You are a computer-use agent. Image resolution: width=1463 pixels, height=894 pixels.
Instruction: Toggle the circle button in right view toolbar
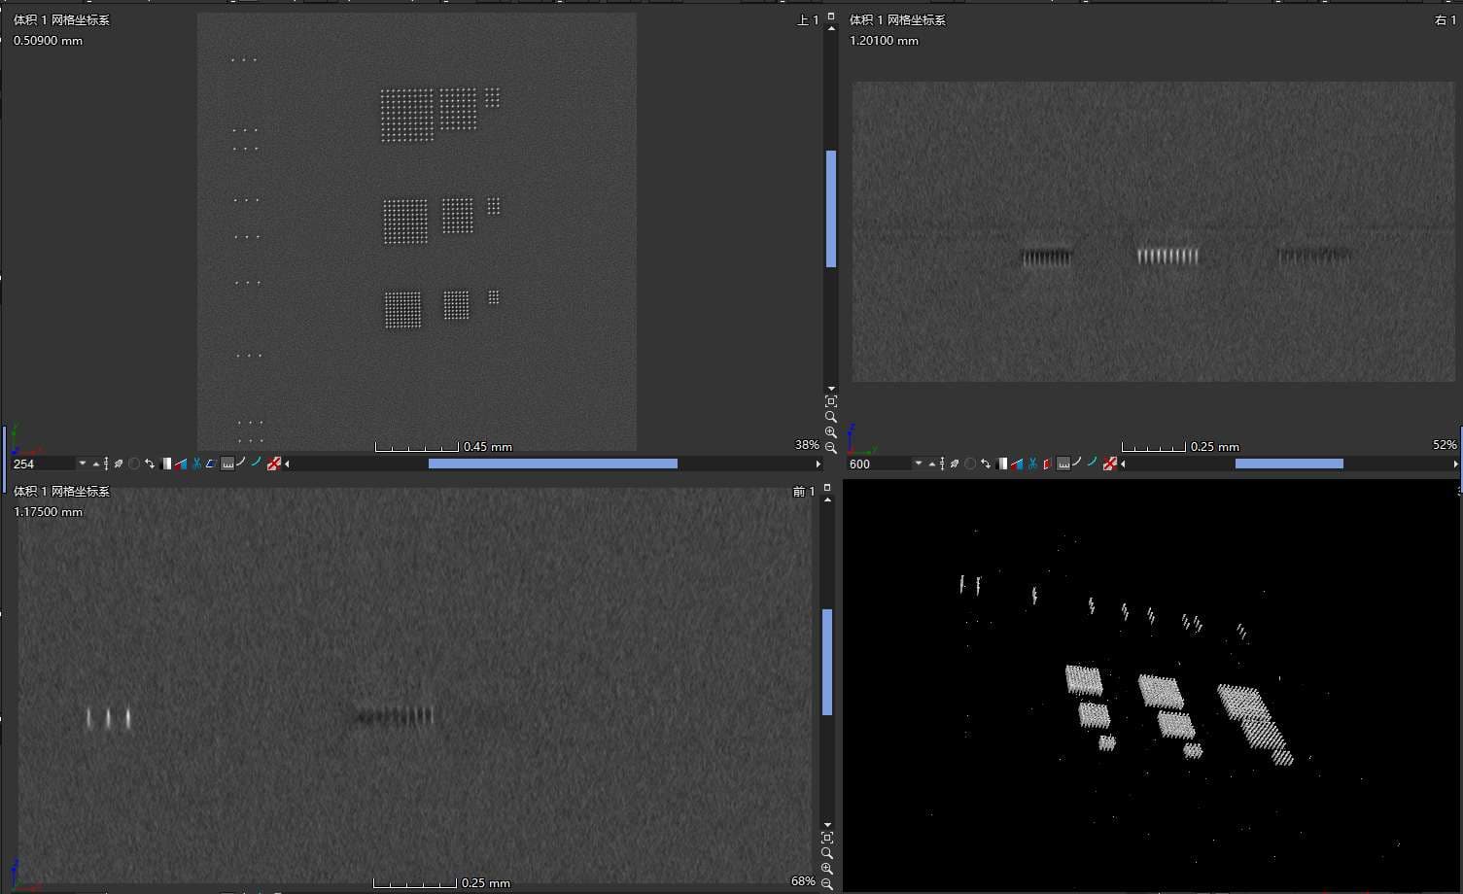[x=970, y=464]
